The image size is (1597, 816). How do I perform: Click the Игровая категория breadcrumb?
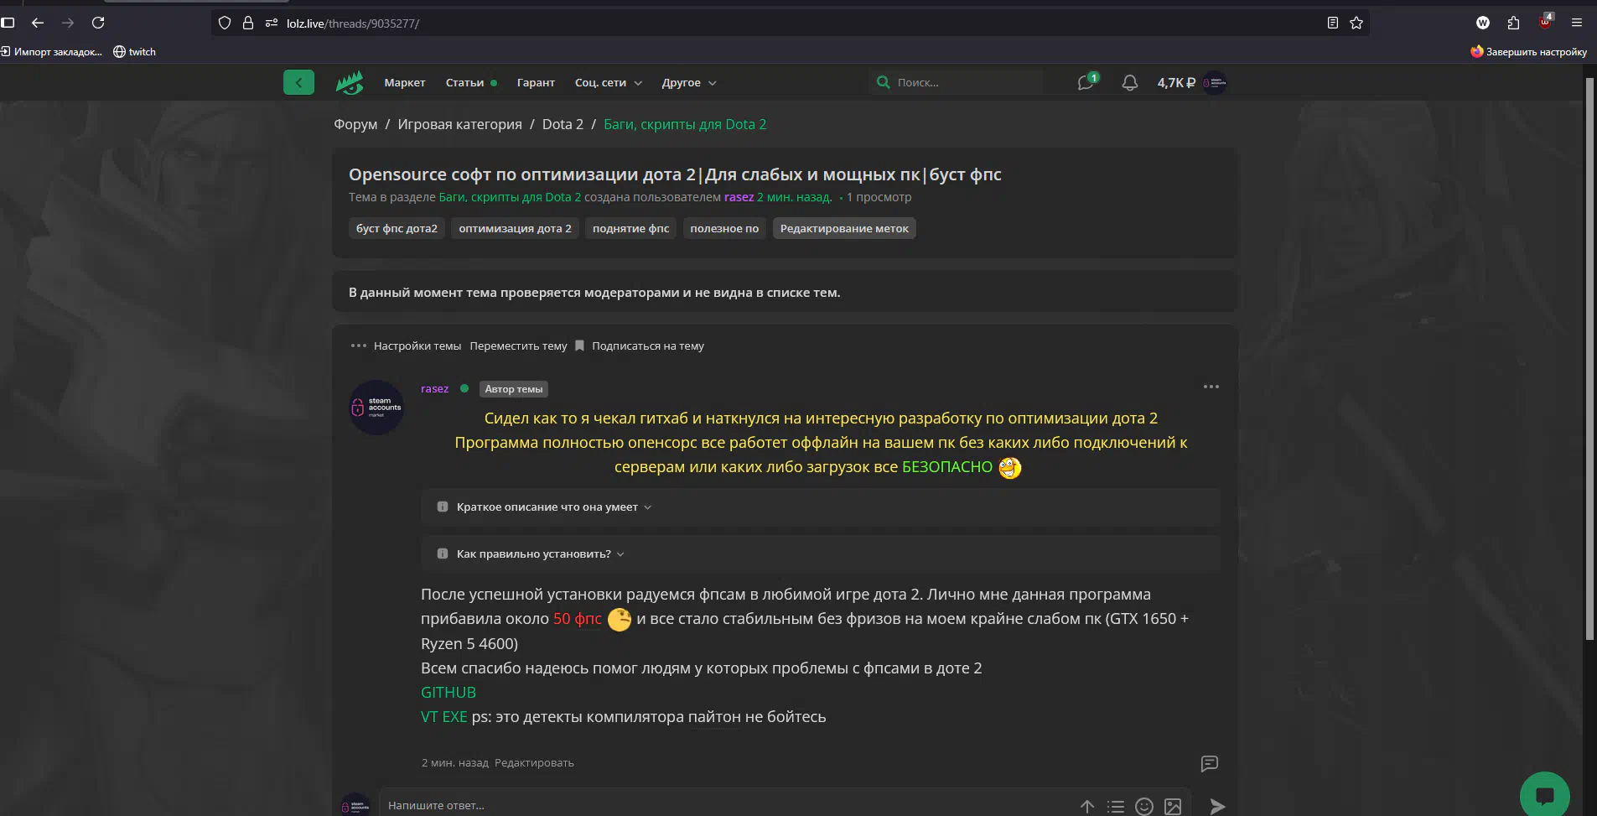pos(459,124)
